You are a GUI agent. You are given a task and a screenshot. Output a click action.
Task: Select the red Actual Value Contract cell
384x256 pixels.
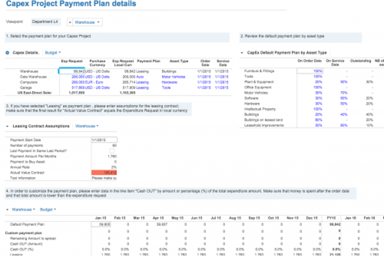point(104,173)
